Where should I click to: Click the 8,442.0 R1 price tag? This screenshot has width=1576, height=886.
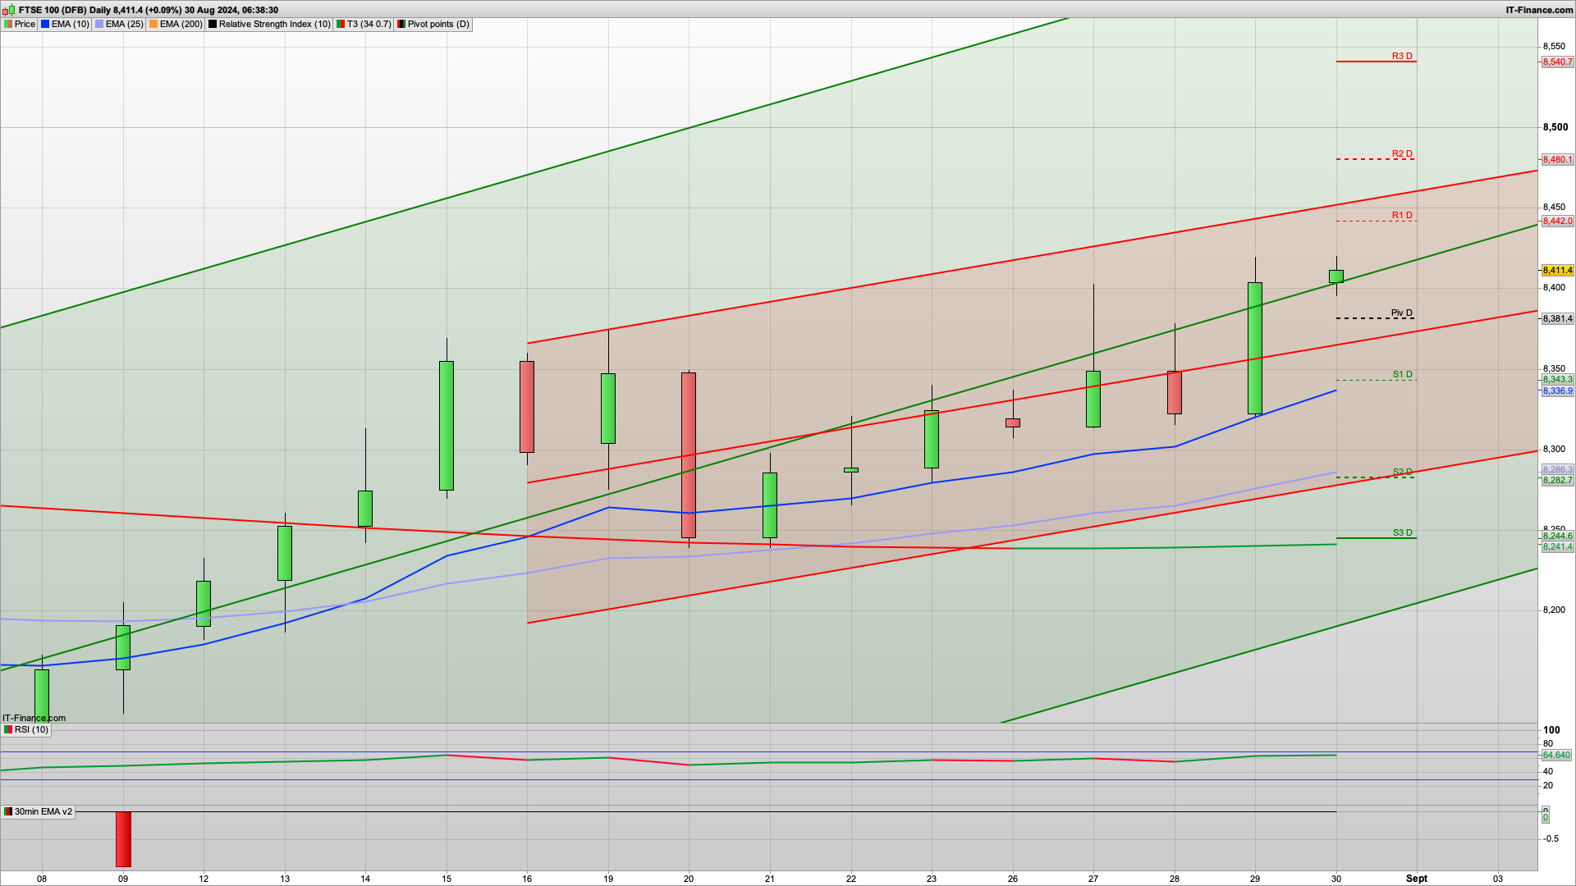click(x=1557, y=221)
